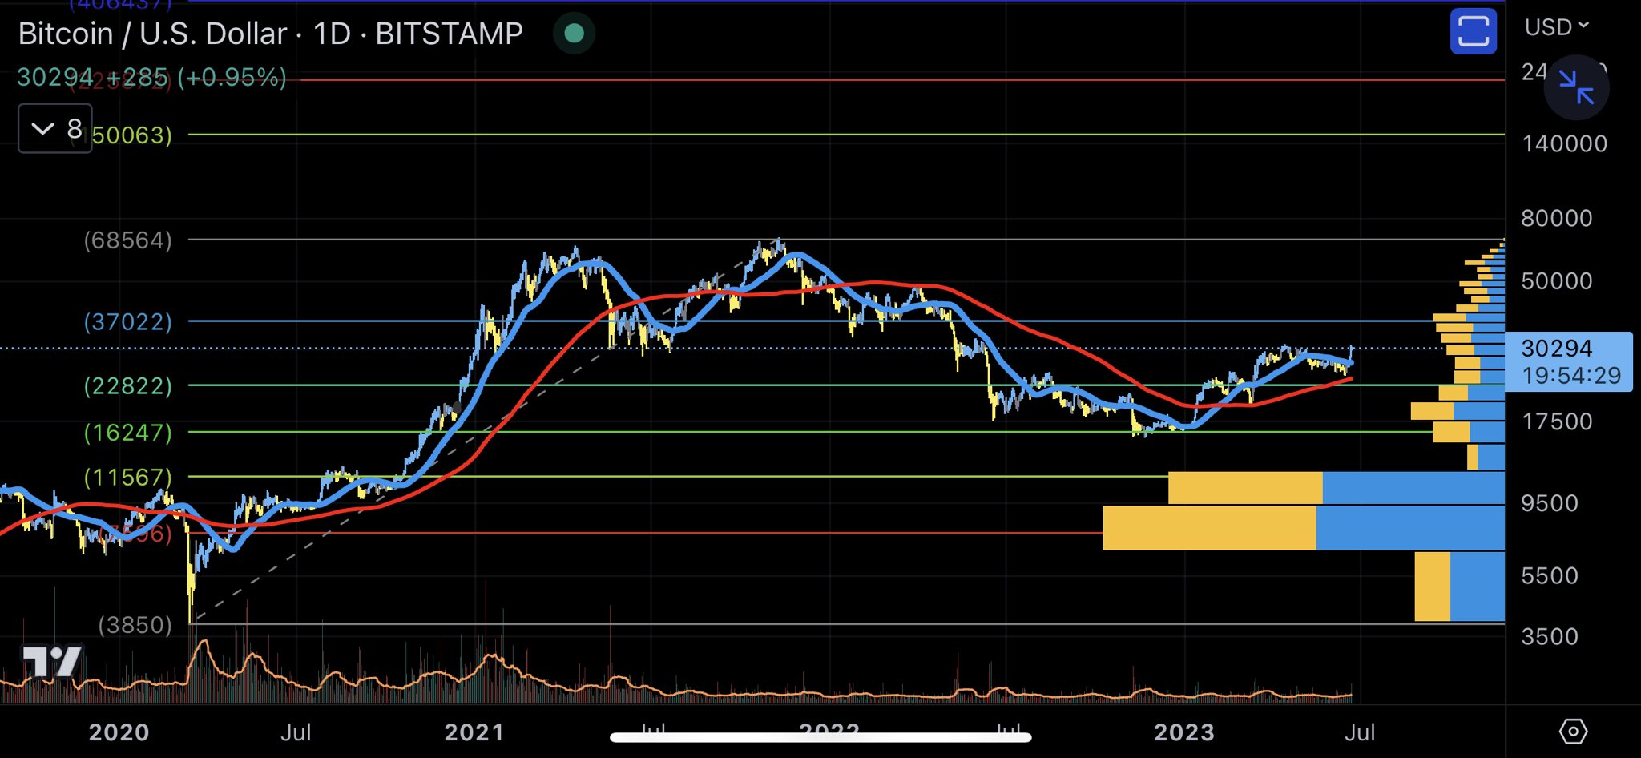Tap the white home indicator bar
1641x758 pixels.
click(820, 737)
